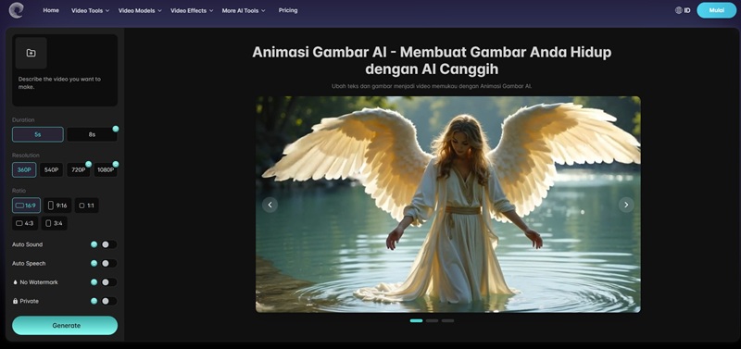Image resolution: width=741 pixels, height=349 pixels.
Task: Expand the More AI Tools menu
Action: pyautogui.click(x=244, y=10)
